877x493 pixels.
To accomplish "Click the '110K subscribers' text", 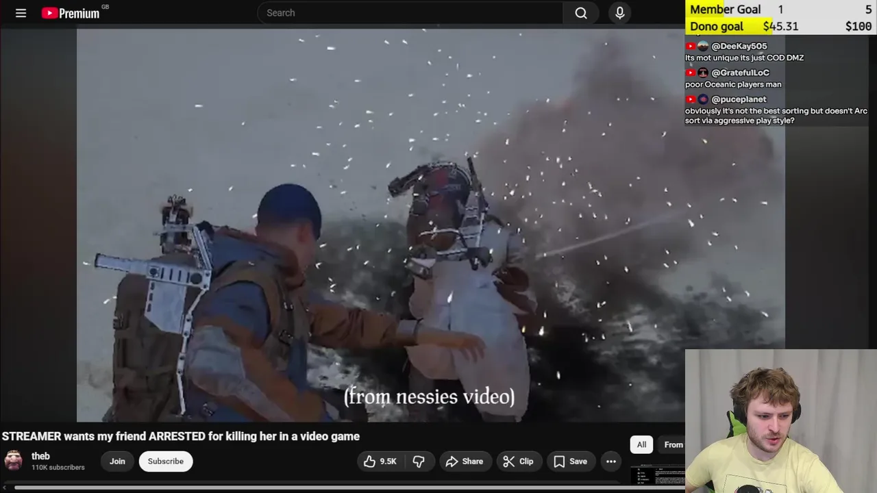I will 58,468.
